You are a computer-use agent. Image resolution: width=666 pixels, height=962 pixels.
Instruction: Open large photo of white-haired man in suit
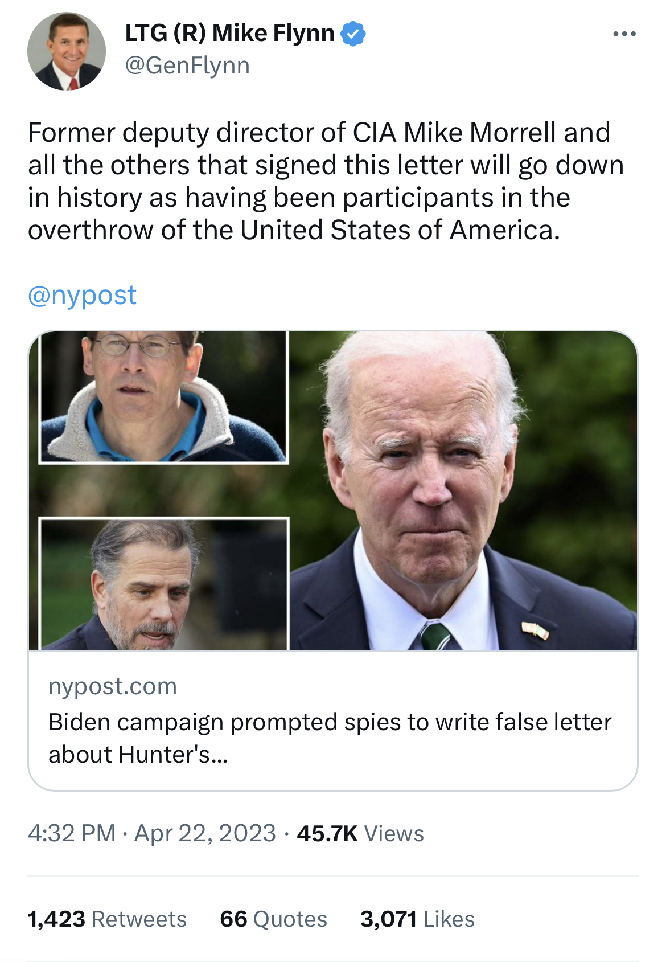click(462, 490)
